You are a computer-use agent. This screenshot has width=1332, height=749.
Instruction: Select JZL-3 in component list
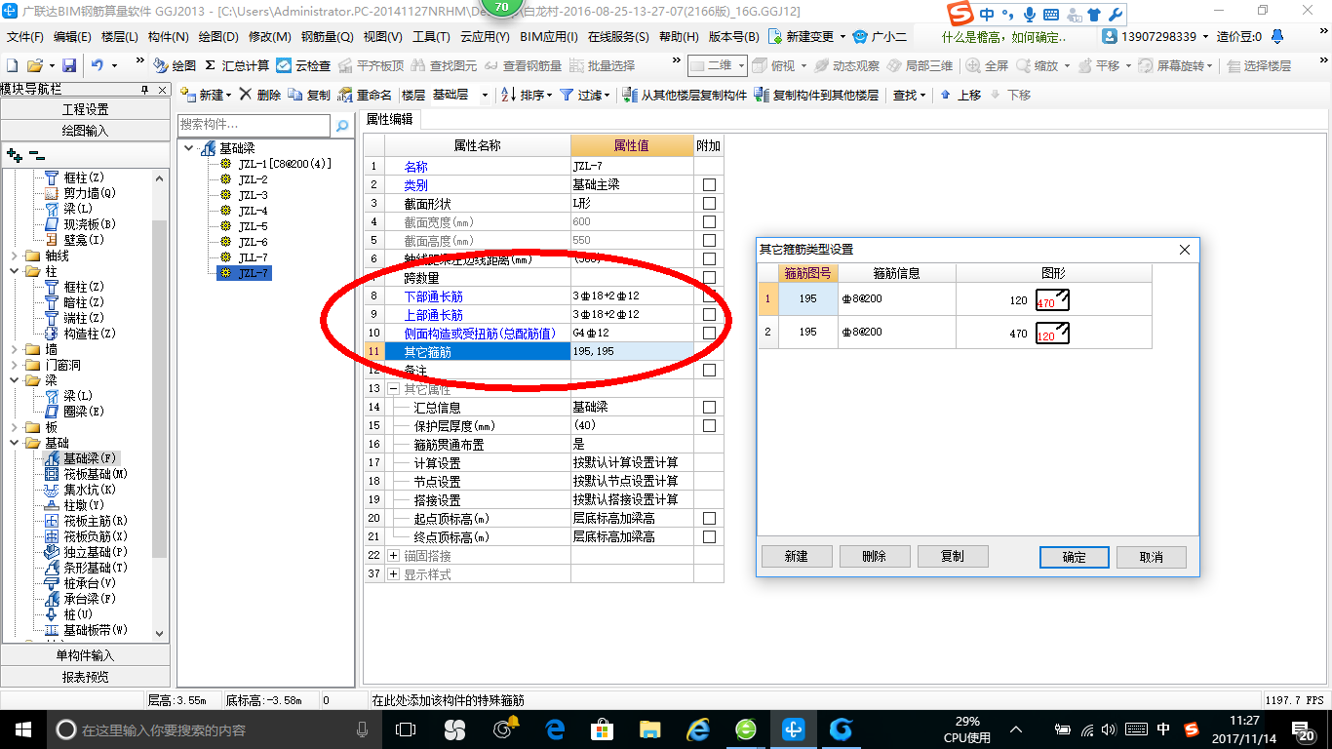253,195
